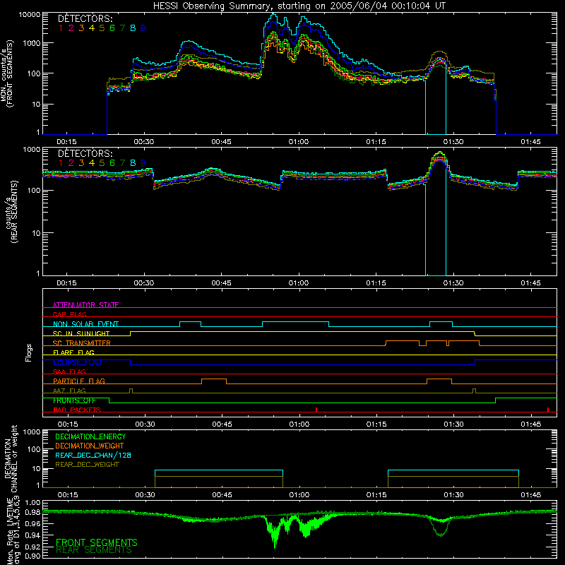Screen dimensions: 565x565
Task: Click the counts/s (REAR SEGMENTS) axis title
Action: click(x=11, y=212)
